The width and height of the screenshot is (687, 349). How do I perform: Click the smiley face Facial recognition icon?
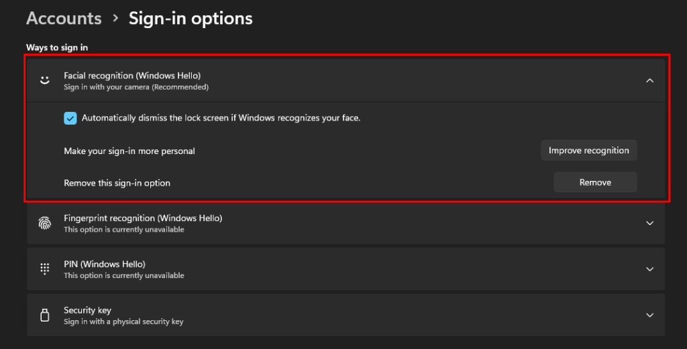pyautogui.click(x=45, y=80)
